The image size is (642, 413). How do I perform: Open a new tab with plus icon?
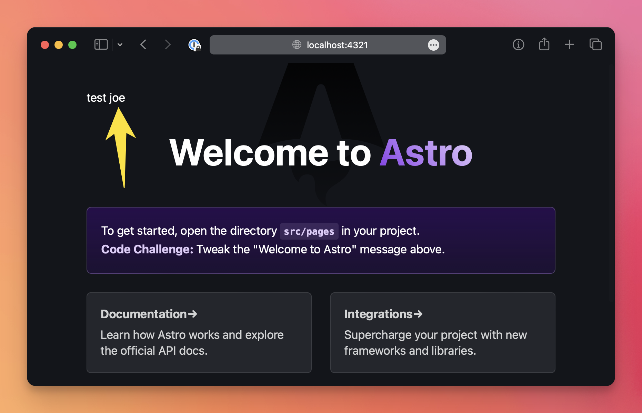click(569, 44)
